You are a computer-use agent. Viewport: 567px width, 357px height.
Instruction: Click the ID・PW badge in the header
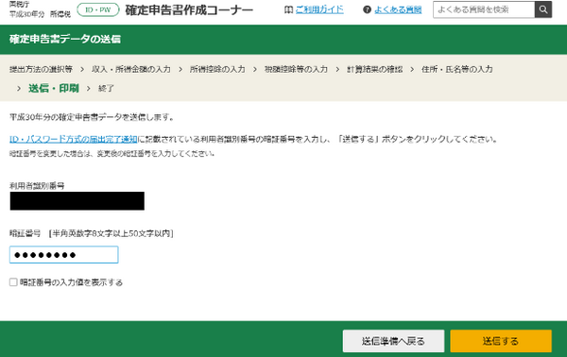98,9
